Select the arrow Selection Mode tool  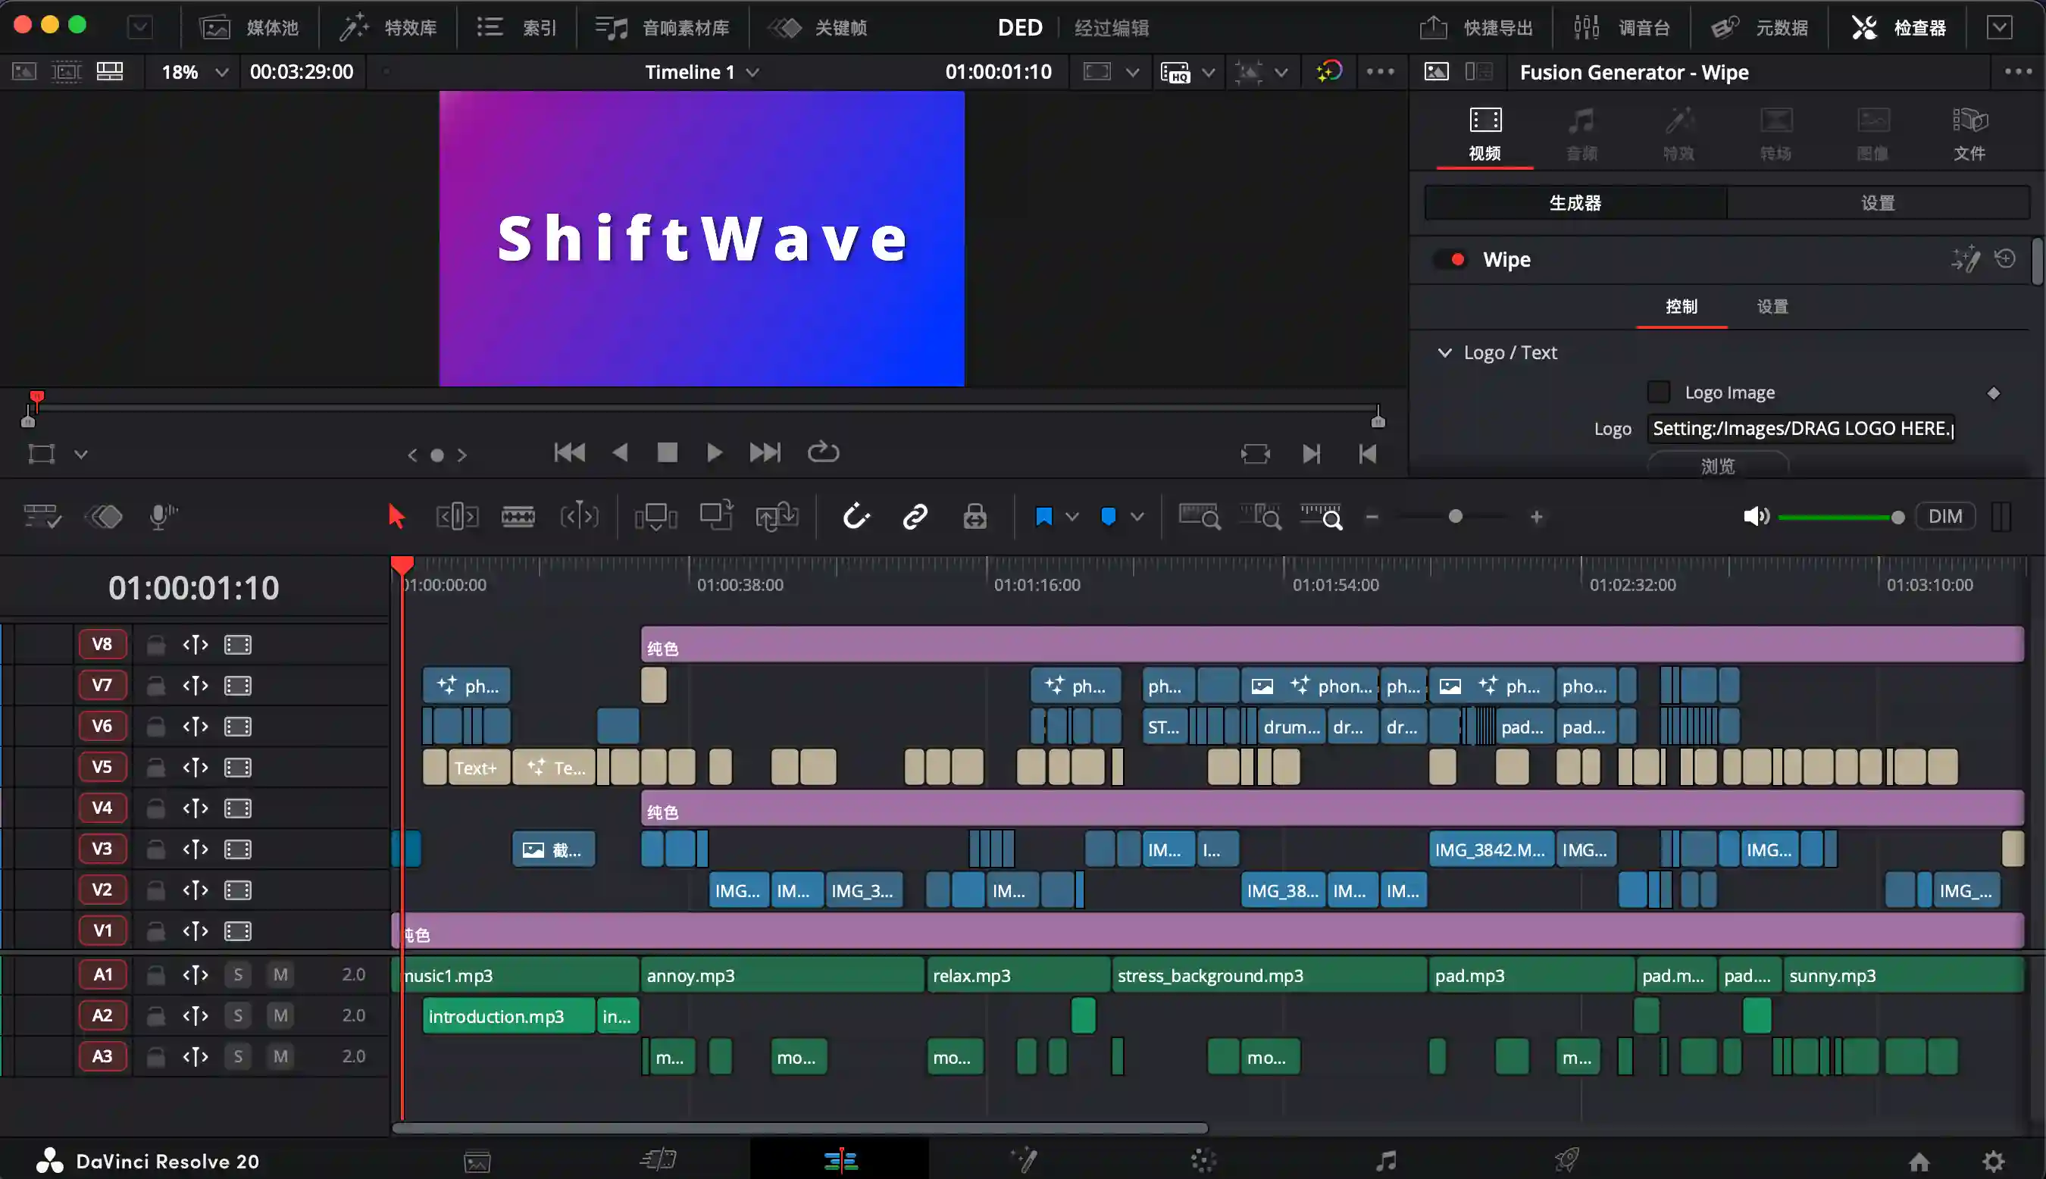396,516
